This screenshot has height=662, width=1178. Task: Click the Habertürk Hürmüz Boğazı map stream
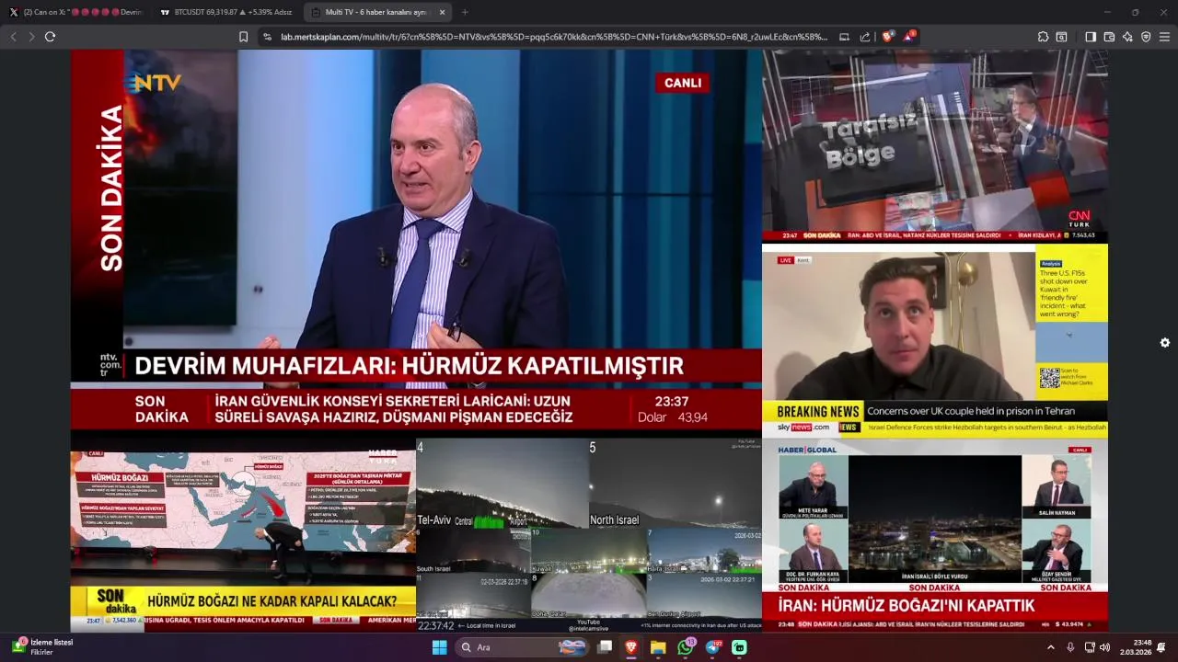click(x=243, y=535)
